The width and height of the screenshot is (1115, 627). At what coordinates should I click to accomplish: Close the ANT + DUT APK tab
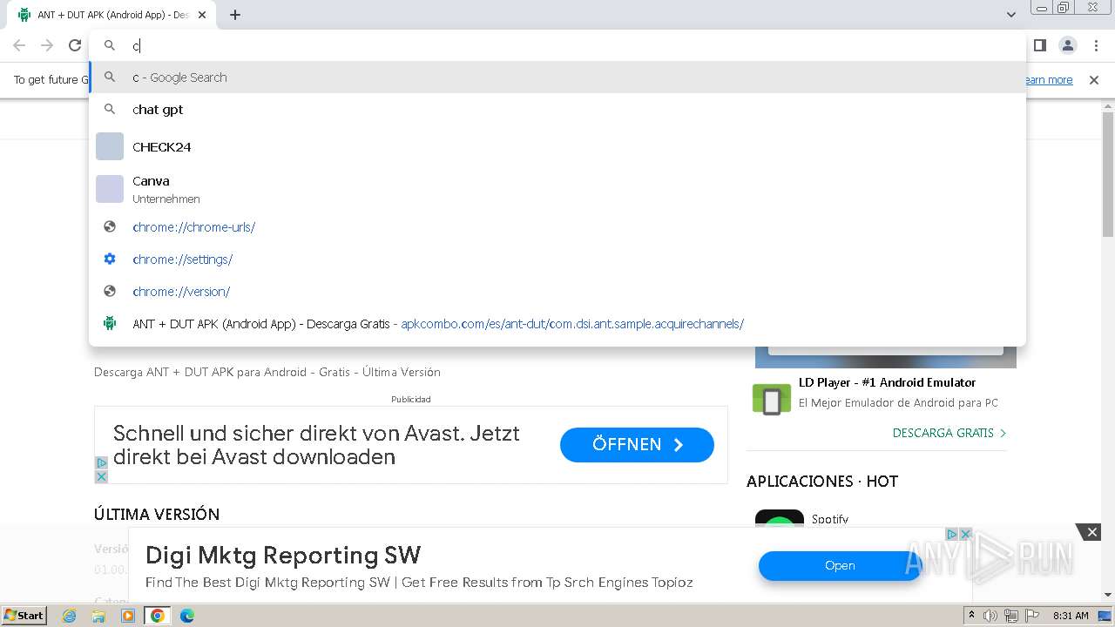coord(203,15)
